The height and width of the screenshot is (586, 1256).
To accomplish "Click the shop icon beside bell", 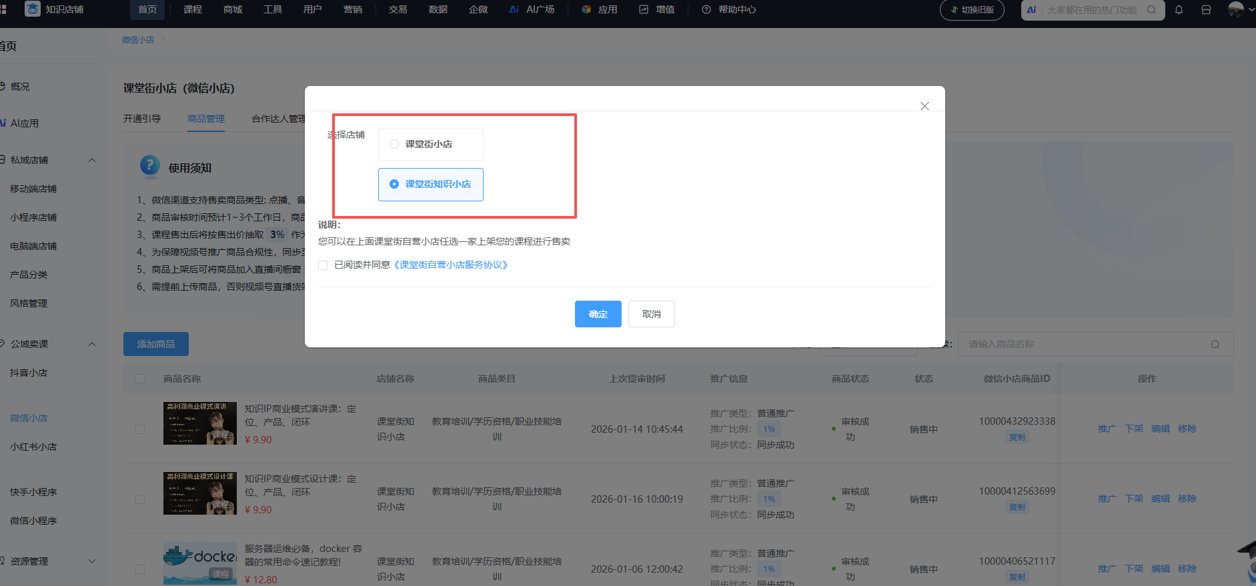I will point(1206,9).
